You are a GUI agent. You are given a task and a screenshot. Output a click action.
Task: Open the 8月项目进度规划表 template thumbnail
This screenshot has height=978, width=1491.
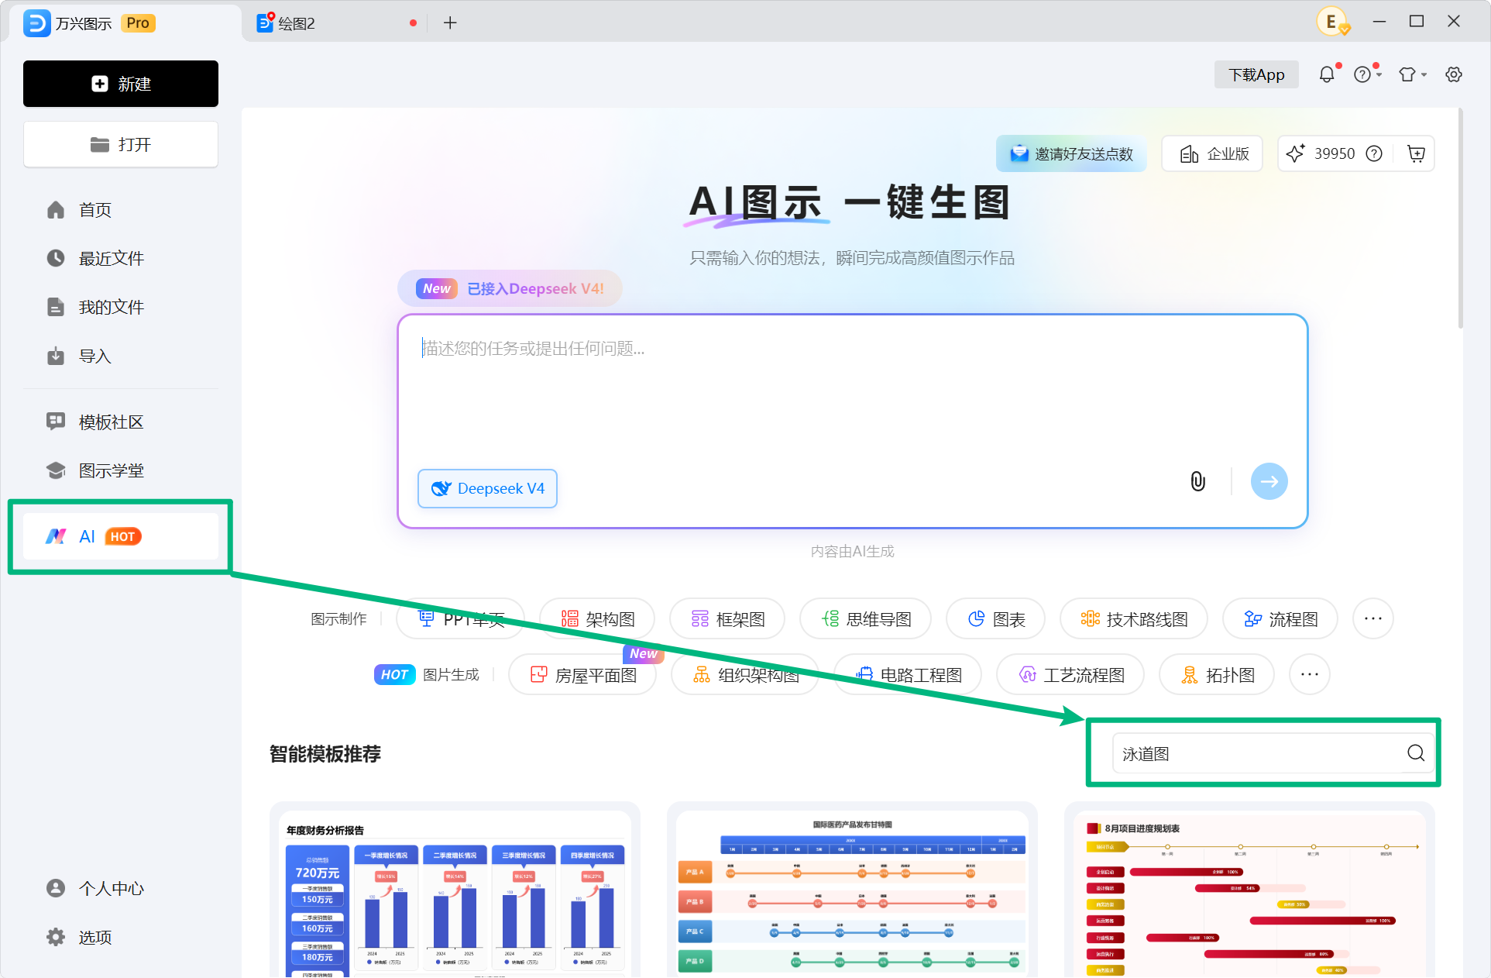[x=1249, y=891]
